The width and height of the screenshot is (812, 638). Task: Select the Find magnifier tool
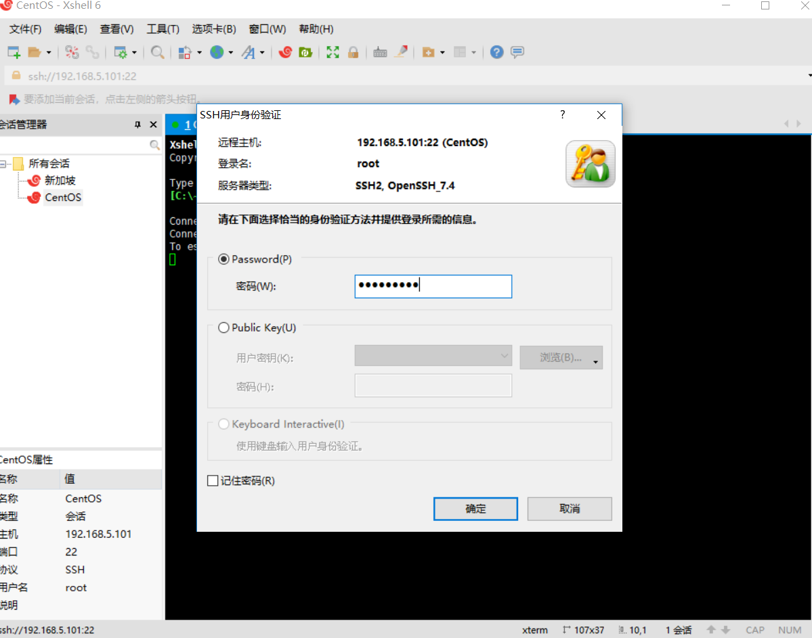click(x=157, y=52)
